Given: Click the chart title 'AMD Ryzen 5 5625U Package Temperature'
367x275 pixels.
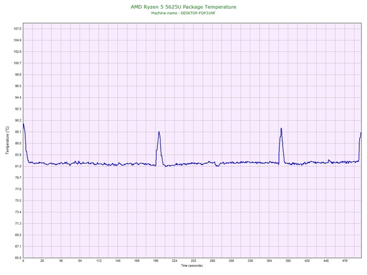Looking at the screenshot, I should [x=184, y=7].
